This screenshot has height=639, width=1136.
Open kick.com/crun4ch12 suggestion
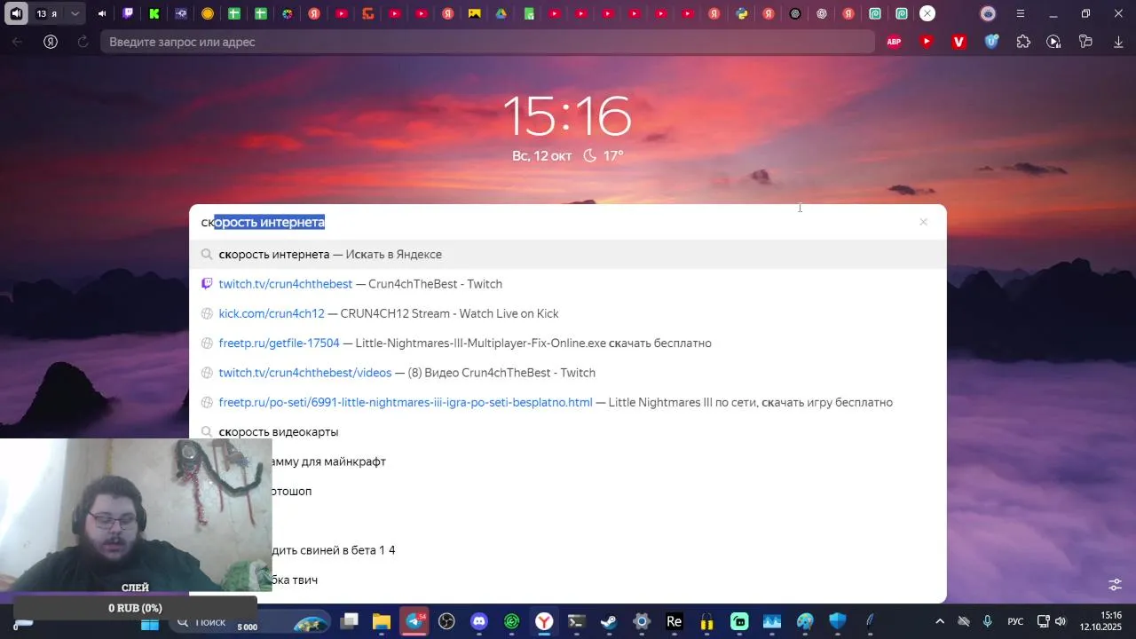point(568,313)
